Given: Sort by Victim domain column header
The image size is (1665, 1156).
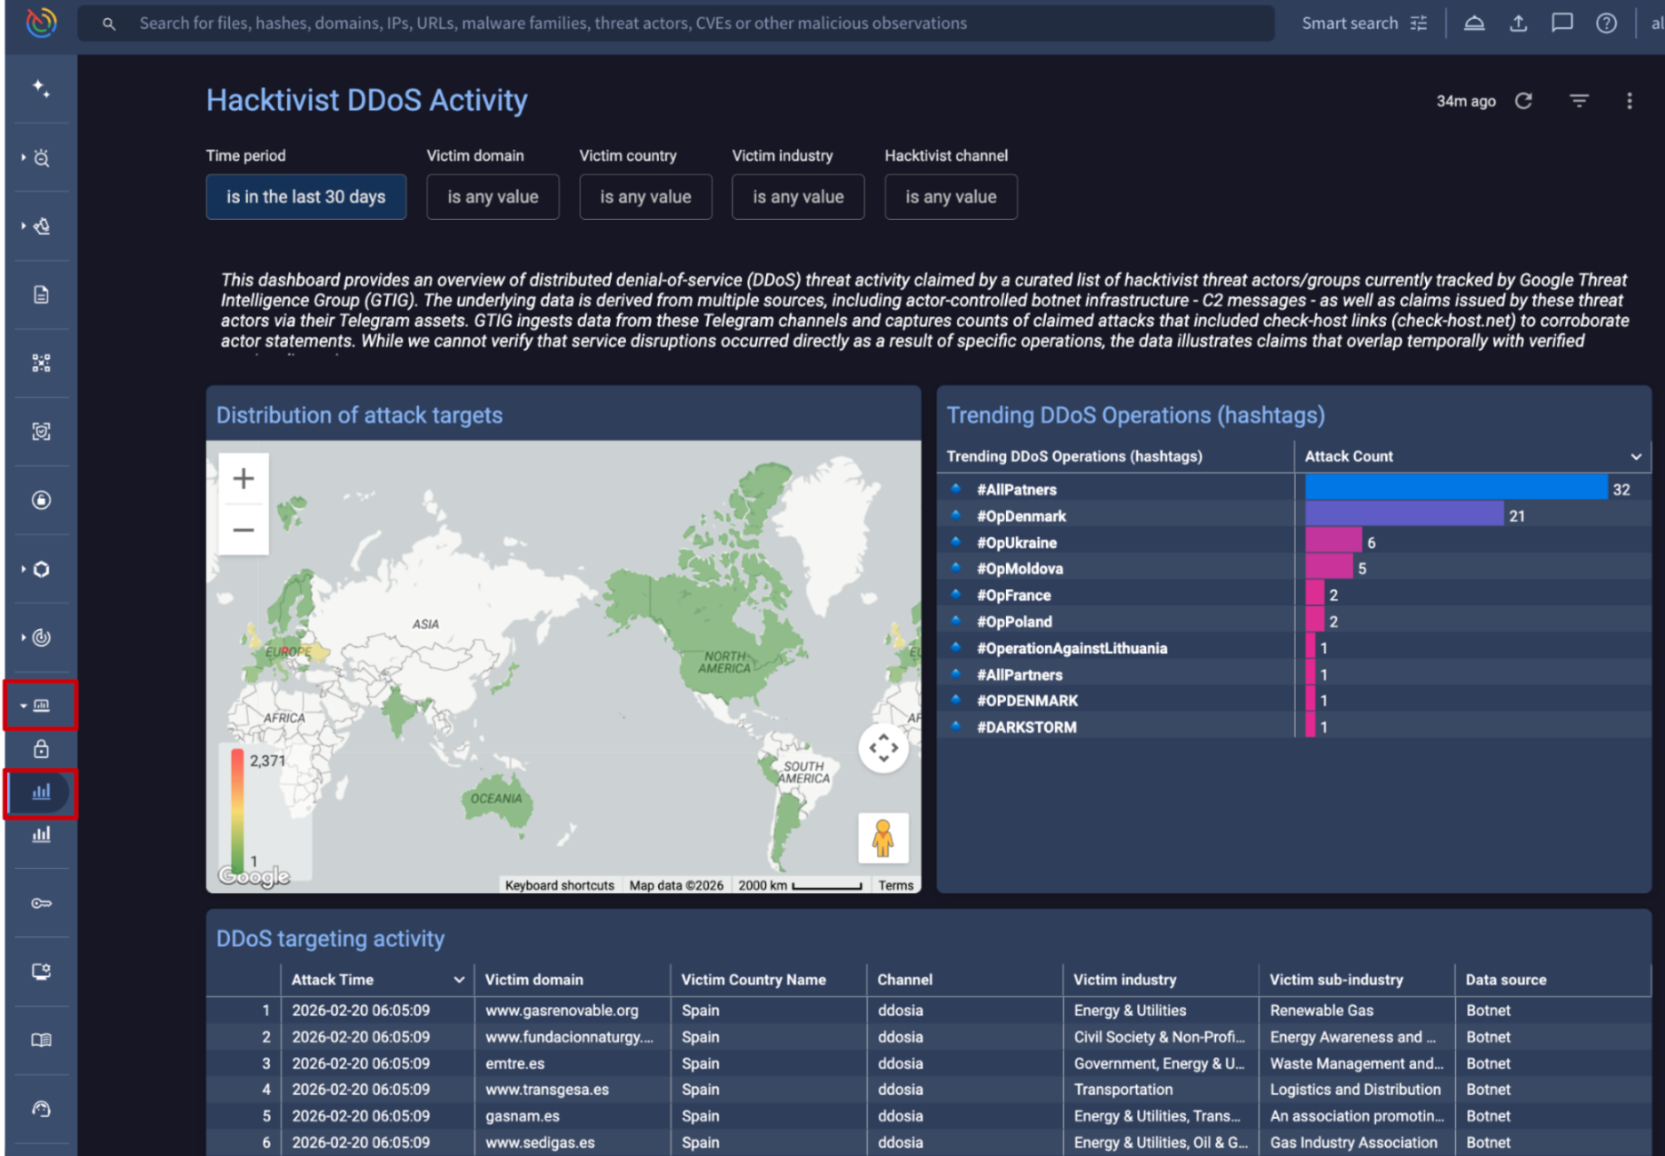Looking at the screenshot, I should pyautogui.click(x=534, y=980).
